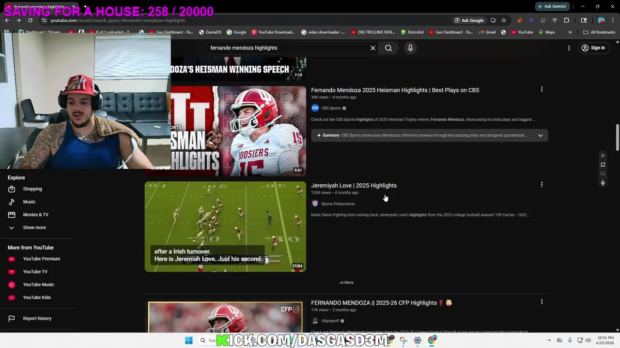This screenshot has height=348, width=620.
Task: Click the YouTube search magnifier button
Action: point(388,48)
